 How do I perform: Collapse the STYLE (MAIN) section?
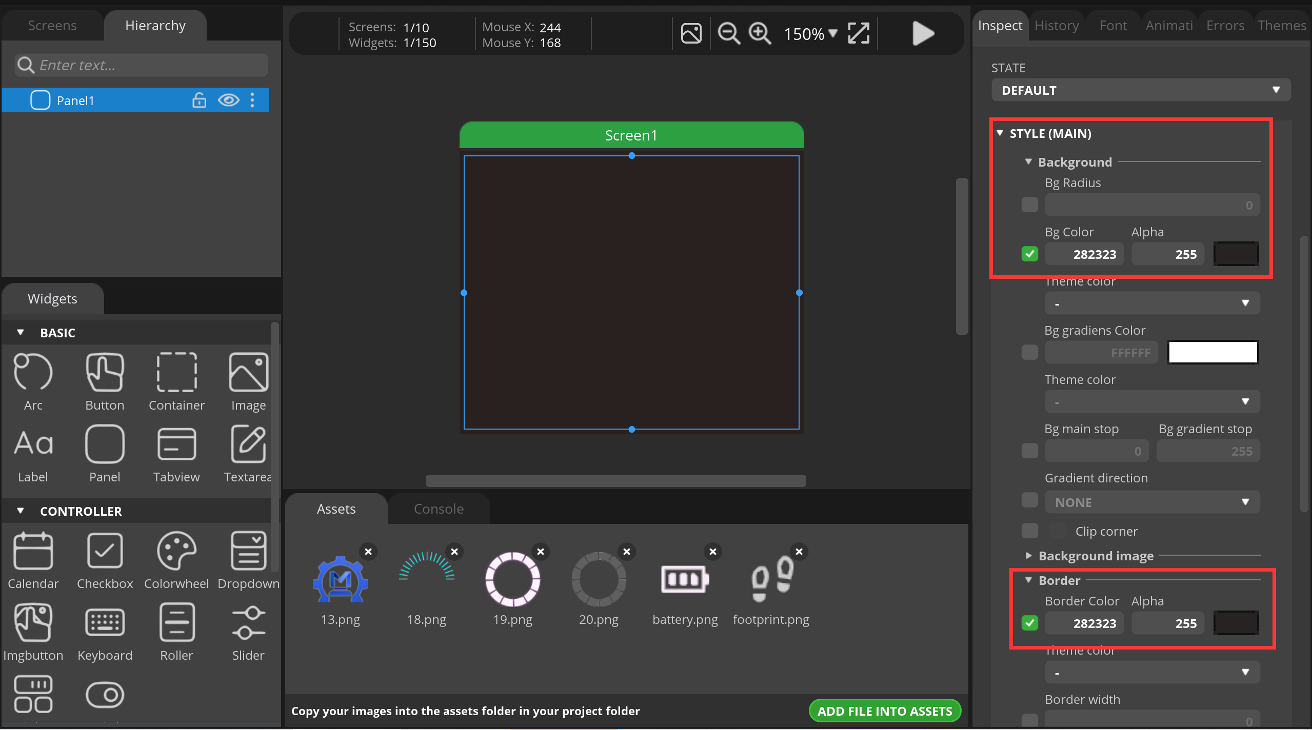tap(1000, 133)
